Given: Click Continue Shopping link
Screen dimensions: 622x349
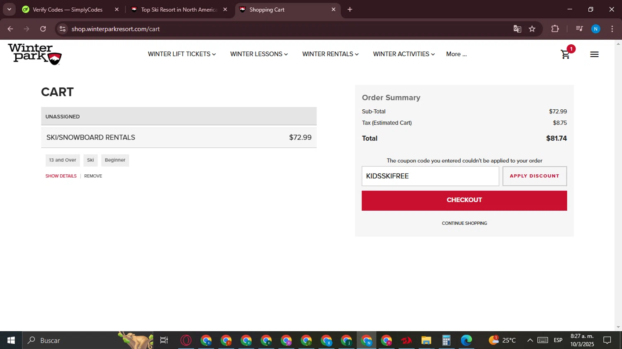Looking at the screenshot, I should 464,223.
